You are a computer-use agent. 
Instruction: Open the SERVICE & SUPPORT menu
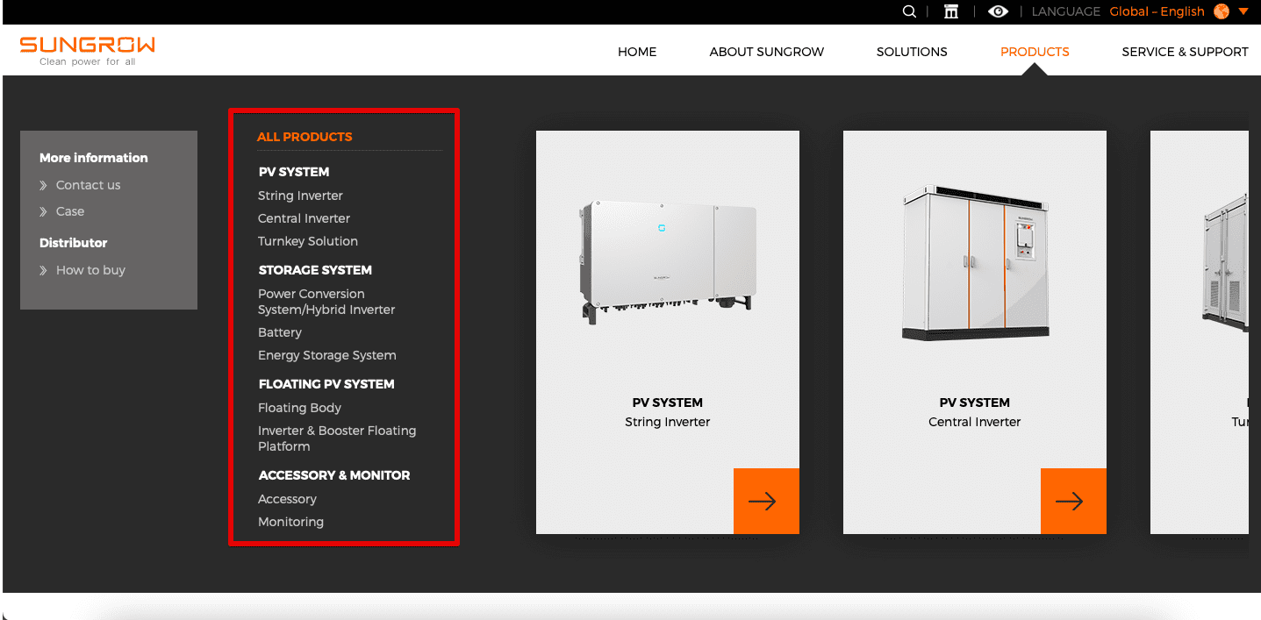[1185, 52]
